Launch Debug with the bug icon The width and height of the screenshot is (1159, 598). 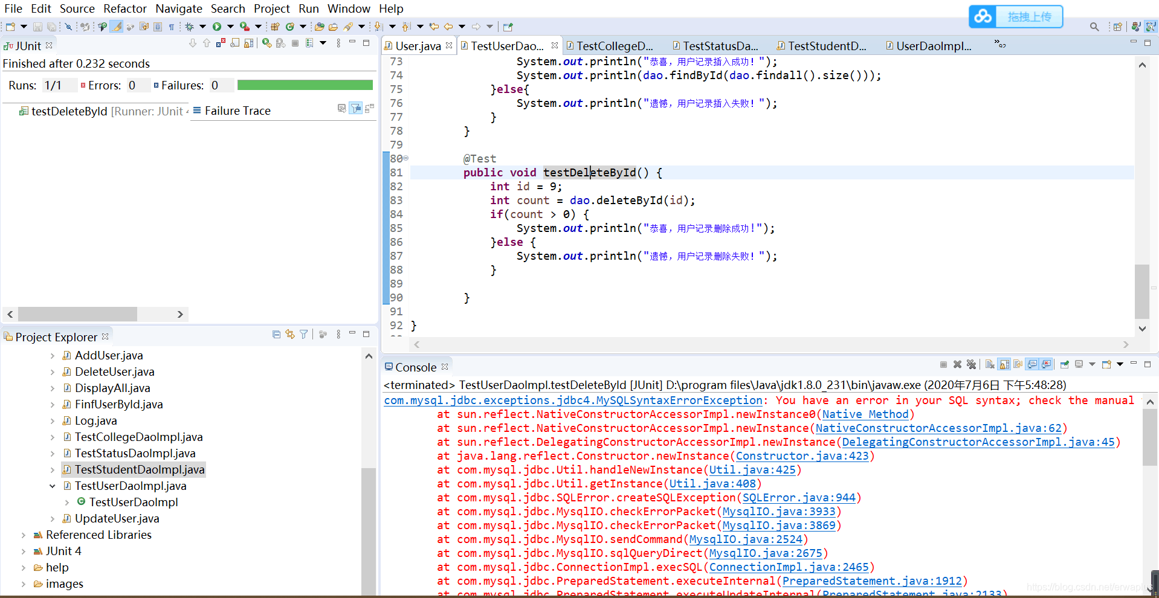coord(189,27)
